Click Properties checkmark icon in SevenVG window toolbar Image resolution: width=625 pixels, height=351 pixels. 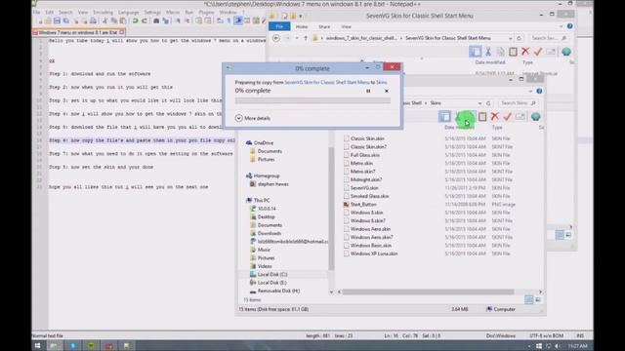538,52
